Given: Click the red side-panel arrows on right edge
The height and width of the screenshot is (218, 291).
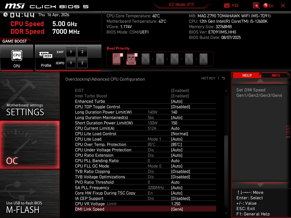Looking at the screenshot, I should pyautogui.click(x=288, y=137).
